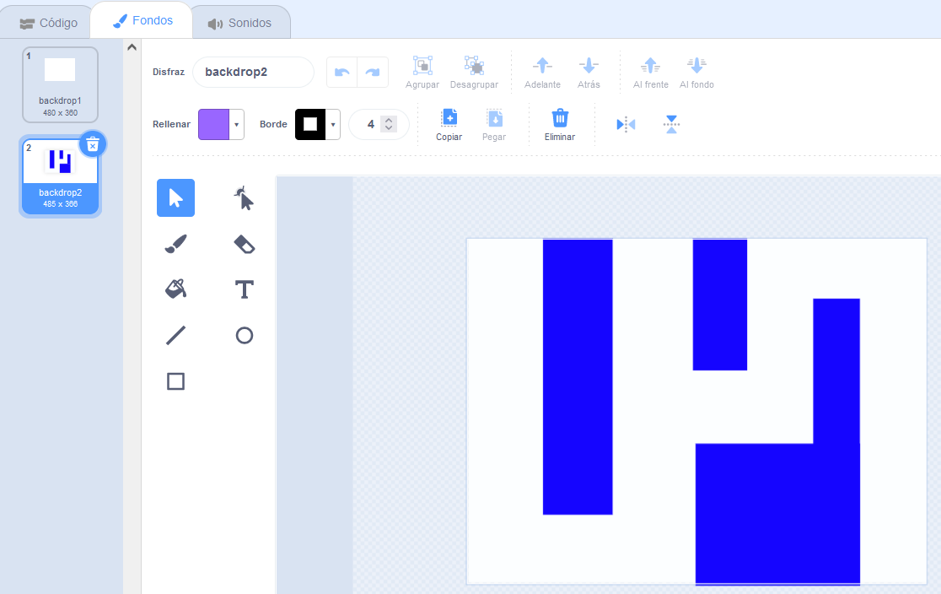Click the Eliminar button
The width and height of the screenshot is (941, 594).
[560, 124]
